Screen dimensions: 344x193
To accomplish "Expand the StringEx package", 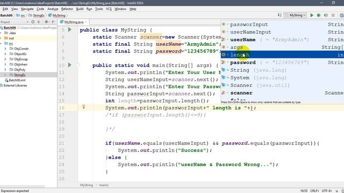I will 5,75.
